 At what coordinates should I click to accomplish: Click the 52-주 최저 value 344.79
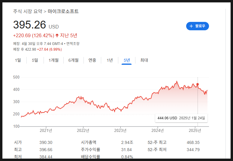click(193, 150)
